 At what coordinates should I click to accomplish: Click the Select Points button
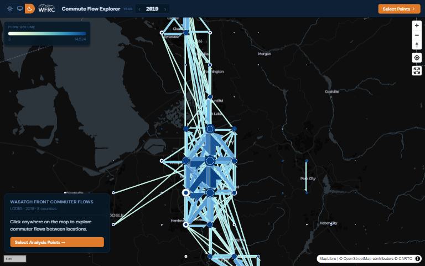(399, 9)
